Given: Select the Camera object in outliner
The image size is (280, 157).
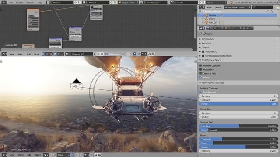Looking at the screenshot, I should (x=212, y=15).
